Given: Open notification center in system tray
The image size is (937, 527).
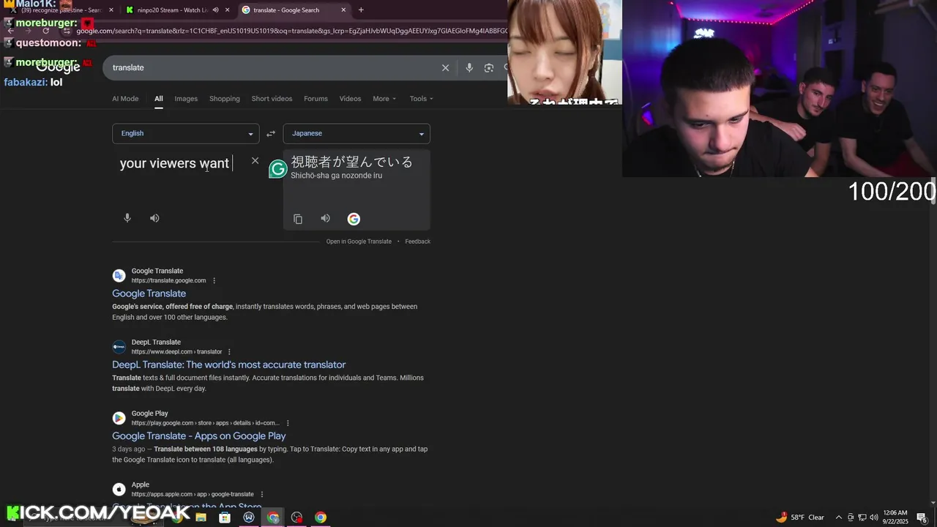Looking at the screenshot, I should (922, 517).
